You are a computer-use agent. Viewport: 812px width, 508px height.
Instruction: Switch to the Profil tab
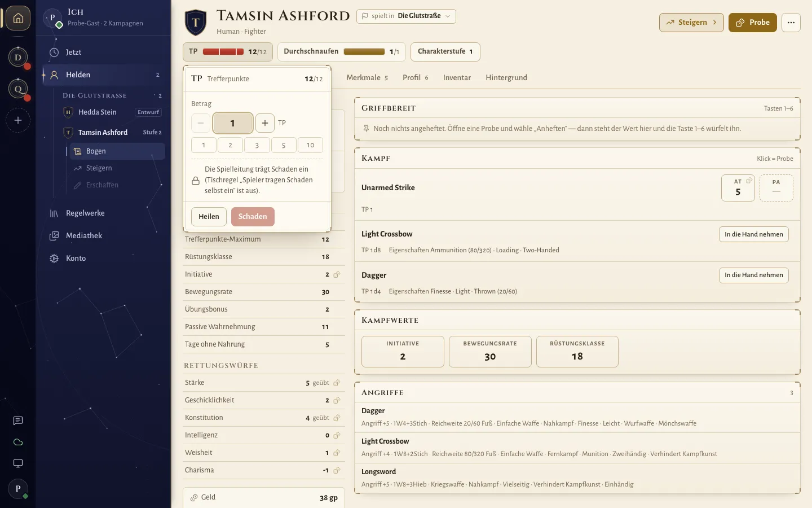pos(415,77)
